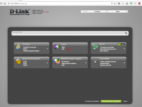Toggle the Wi-Fi on/off switch
142x107 pixels.
pyautogui.click(x=121, y=44)
